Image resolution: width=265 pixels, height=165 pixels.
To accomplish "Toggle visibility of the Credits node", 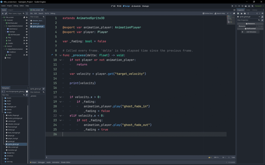I will point(27,43).
